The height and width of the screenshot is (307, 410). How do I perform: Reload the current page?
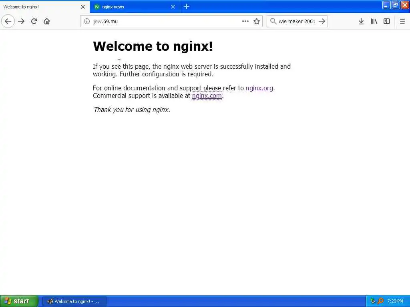(34, 21)
